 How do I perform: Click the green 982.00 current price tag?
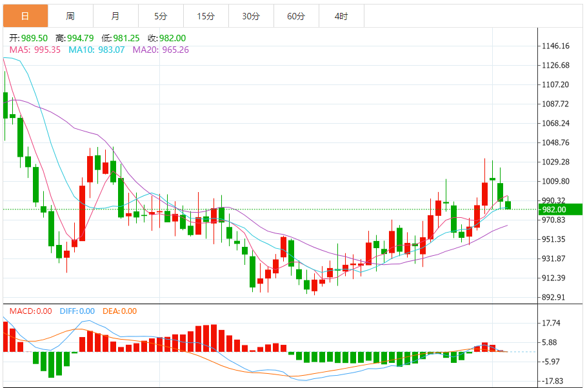(x=561, y=209)
